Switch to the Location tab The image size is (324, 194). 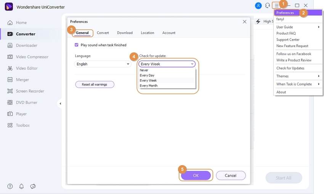[x=147, y=33]
